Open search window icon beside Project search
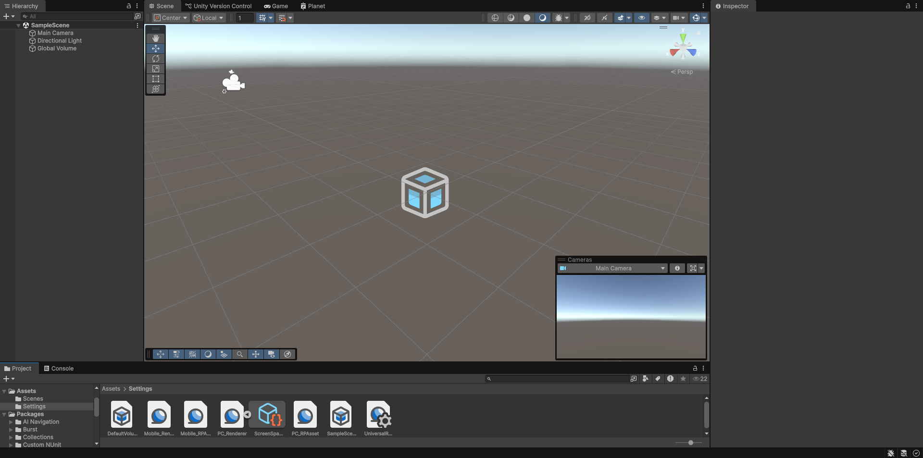The height and width of the screenshot is (458, 923). pyautogui.click(x=634, y=379)
